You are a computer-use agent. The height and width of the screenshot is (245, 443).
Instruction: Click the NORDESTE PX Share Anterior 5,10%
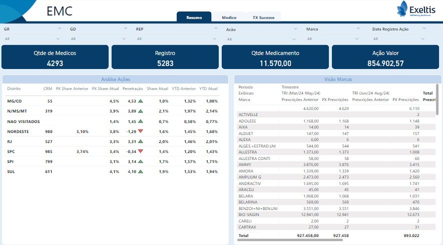tap(82, 131)
